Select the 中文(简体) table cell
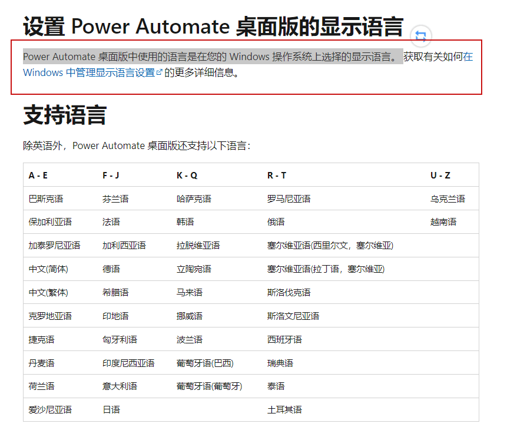The image size is (527, 440). [48, 269]
